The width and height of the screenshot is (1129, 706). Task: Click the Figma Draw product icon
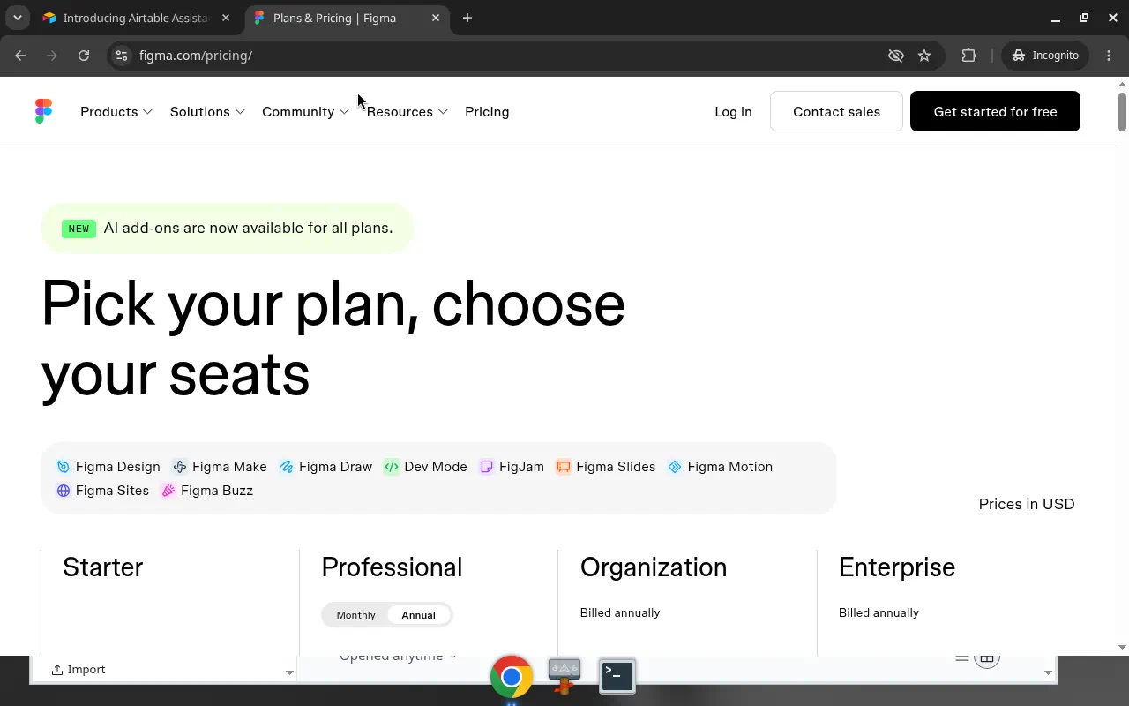(287, 467)
